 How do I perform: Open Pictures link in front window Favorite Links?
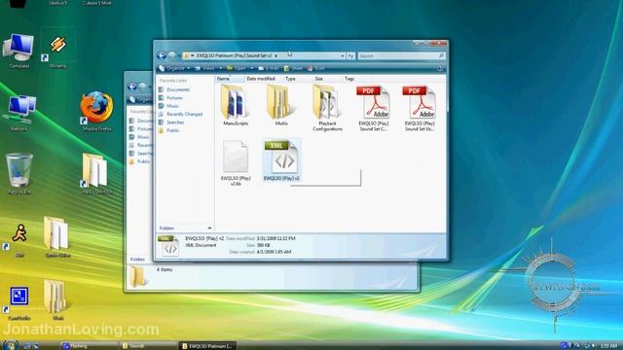click(x=171, y=97)
